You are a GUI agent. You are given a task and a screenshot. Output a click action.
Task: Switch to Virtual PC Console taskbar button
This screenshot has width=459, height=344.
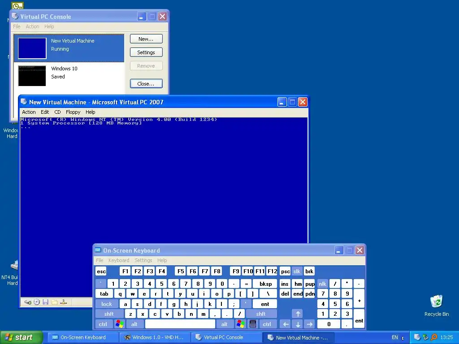tap(226, 337)
